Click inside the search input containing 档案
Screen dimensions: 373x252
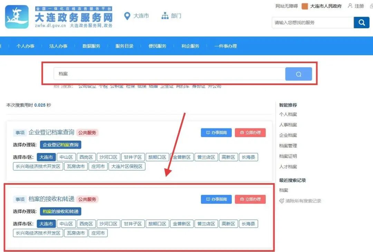[x=138, y=74]
